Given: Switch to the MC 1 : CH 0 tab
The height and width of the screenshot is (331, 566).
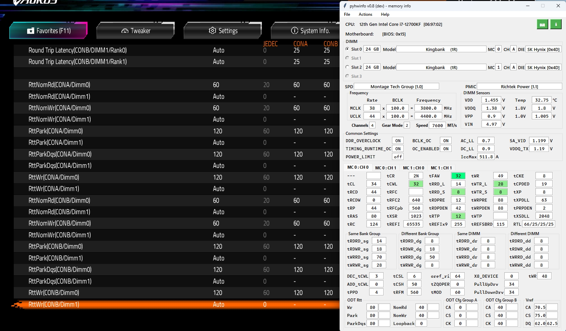Looking at the screenshot, I should coord(413,168).
